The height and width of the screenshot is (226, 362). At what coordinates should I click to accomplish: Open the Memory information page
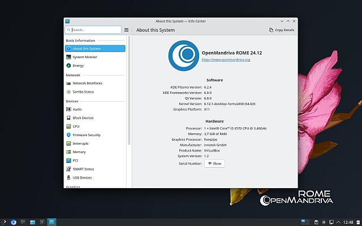point(95,152)
